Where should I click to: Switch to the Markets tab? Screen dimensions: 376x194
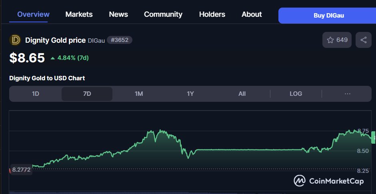pos(79,14)
